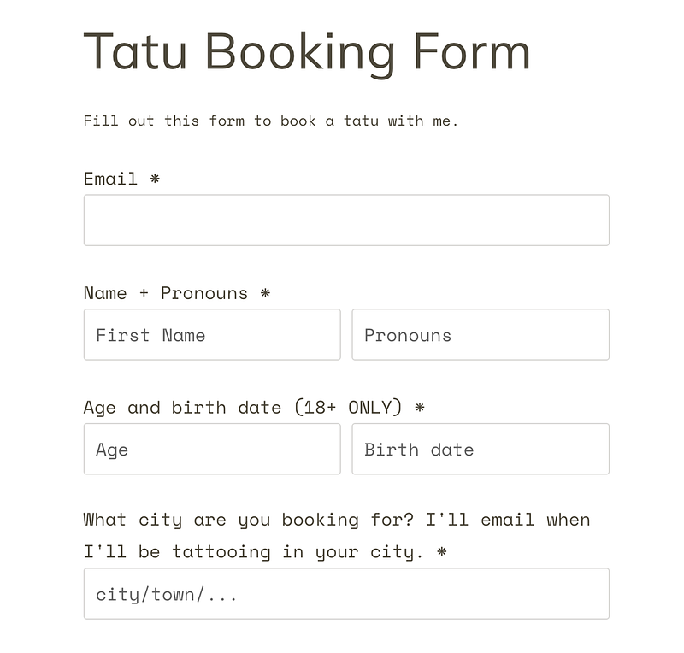Click the required asterisk beside Email label
The image size is (684, 653).
(x=155, y=179)
